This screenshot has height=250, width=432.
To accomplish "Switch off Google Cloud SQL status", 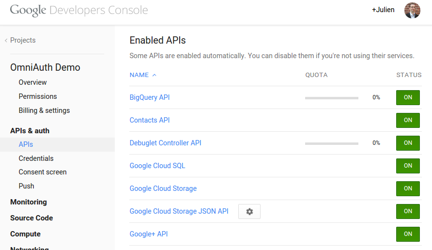I will tap(408, 166).
